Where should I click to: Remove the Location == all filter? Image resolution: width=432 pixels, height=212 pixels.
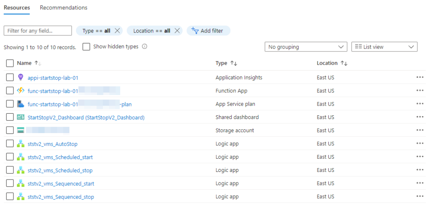click(177, 30)
